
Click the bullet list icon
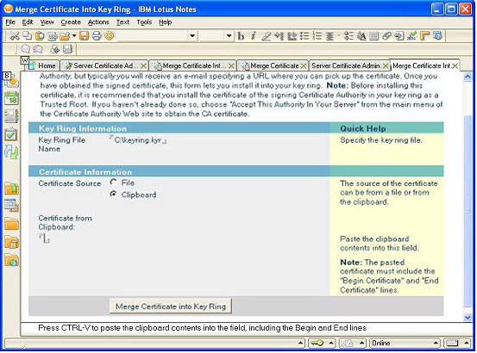(x=304, y=36)
